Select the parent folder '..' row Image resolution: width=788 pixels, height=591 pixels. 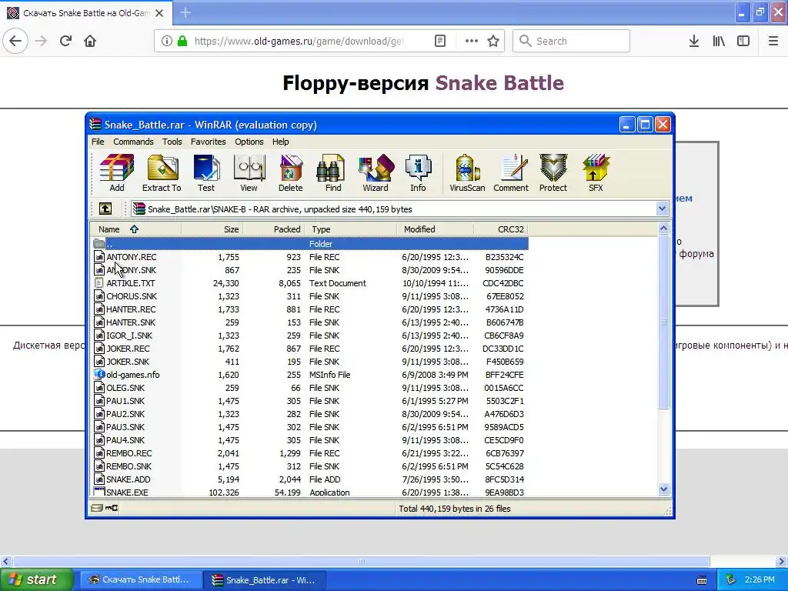point(310,244)
